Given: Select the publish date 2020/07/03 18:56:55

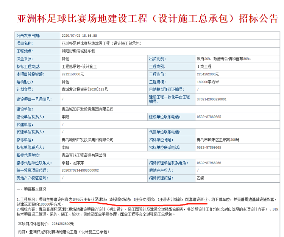Looking at the screenshot, I should point(80,36).
